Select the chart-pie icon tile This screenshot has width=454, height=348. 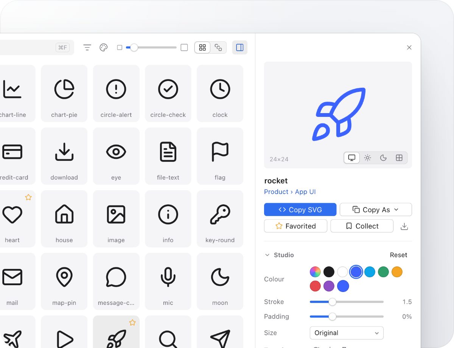(64, 93)
